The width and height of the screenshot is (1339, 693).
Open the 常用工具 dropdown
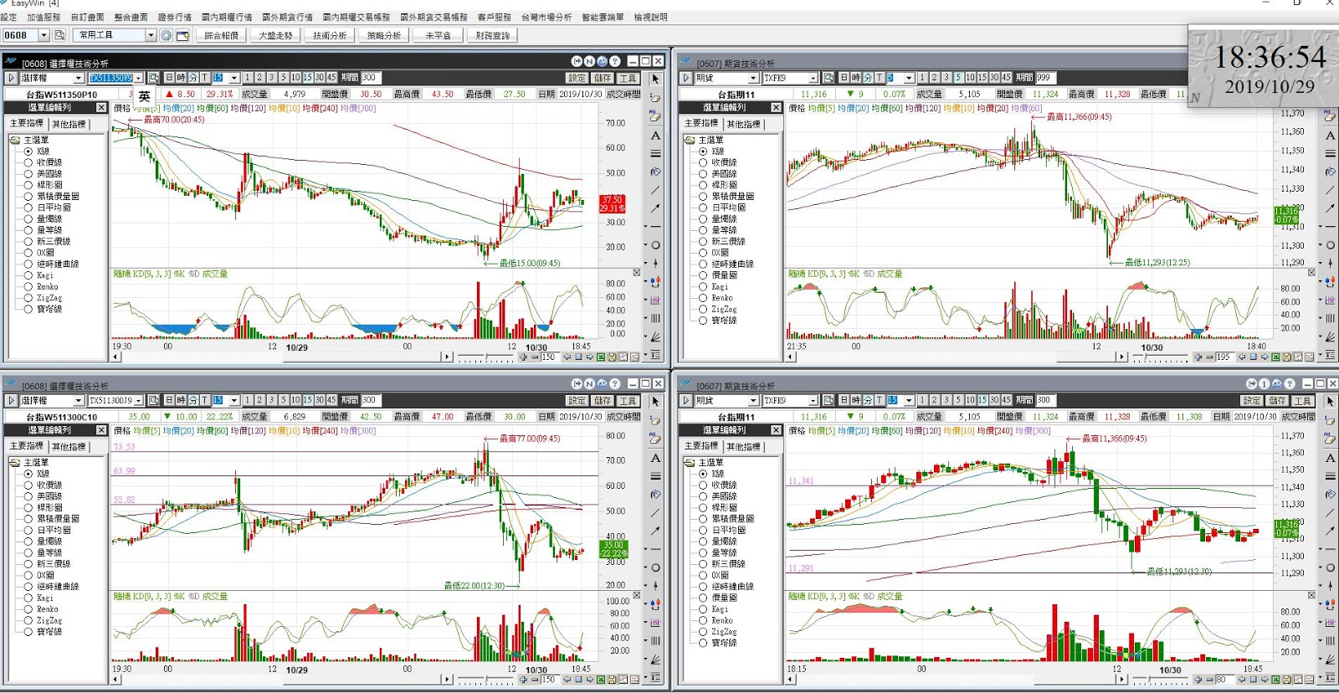(151, 35)
